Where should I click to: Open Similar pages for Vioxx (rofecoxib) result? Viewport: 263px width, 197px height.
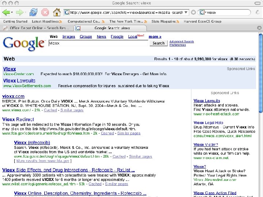[141, 156]
